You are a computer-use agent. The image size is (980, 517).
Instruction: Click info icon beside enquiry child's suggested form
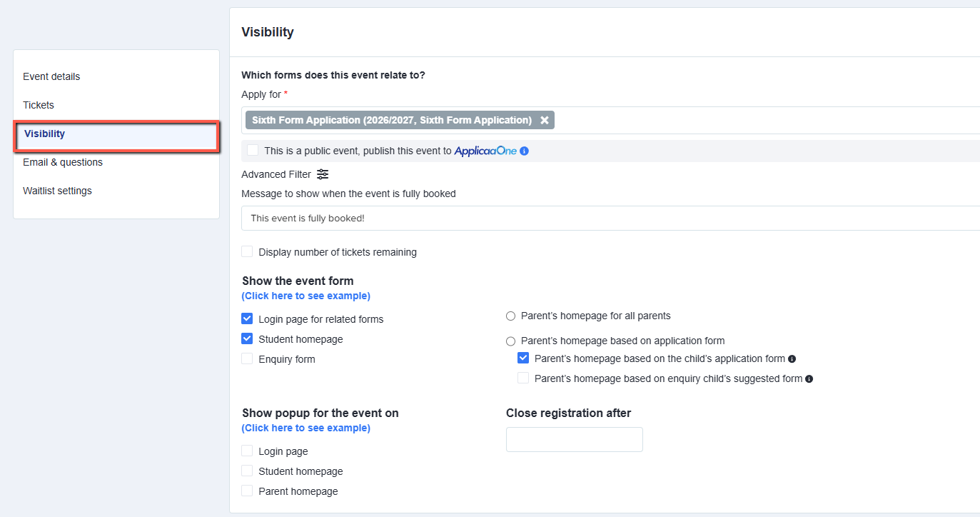tap(809, 379)
